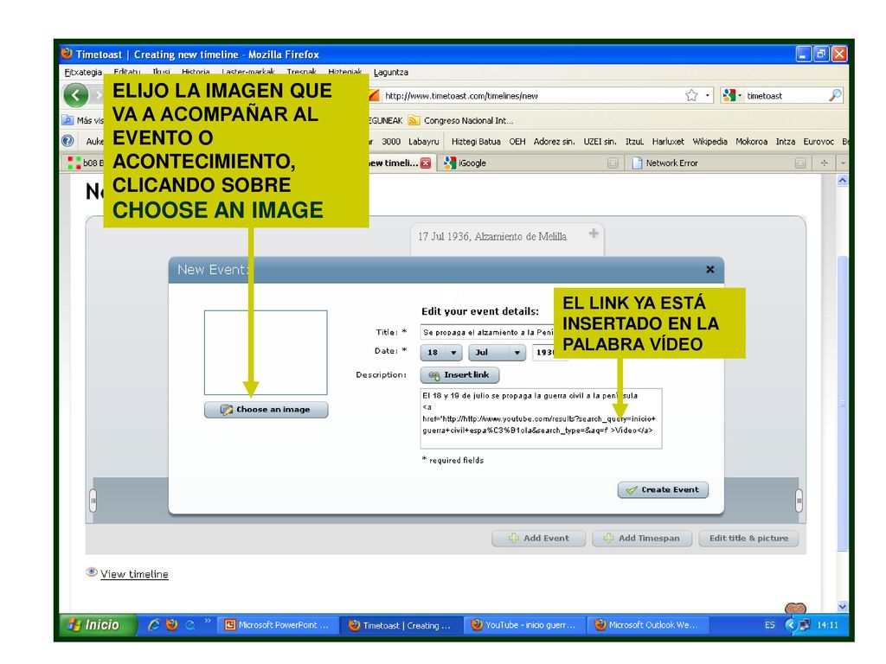Image resolution: width=886 pixels, height=664 pixels.
Task: Click the blue help question-mark icon
Action: click(67, 141)
